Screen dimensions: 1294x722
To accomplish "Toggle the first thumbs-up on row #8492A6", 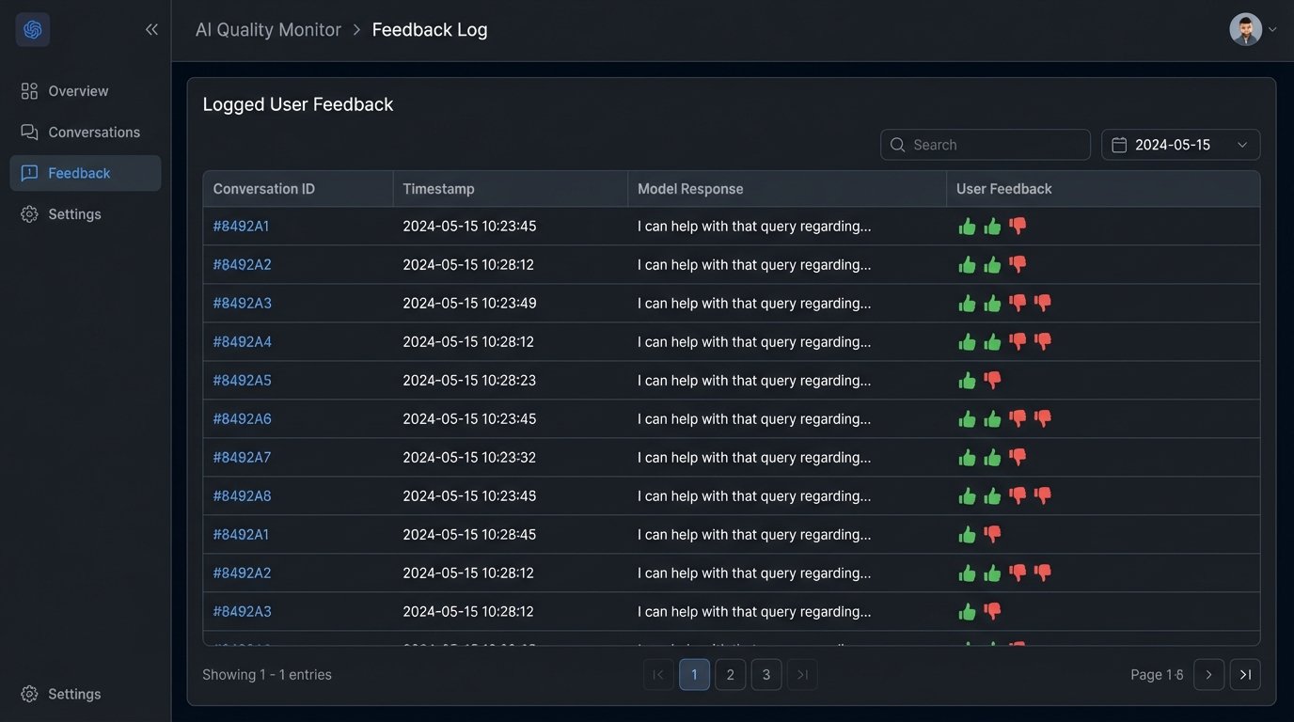I will [967, 418].
